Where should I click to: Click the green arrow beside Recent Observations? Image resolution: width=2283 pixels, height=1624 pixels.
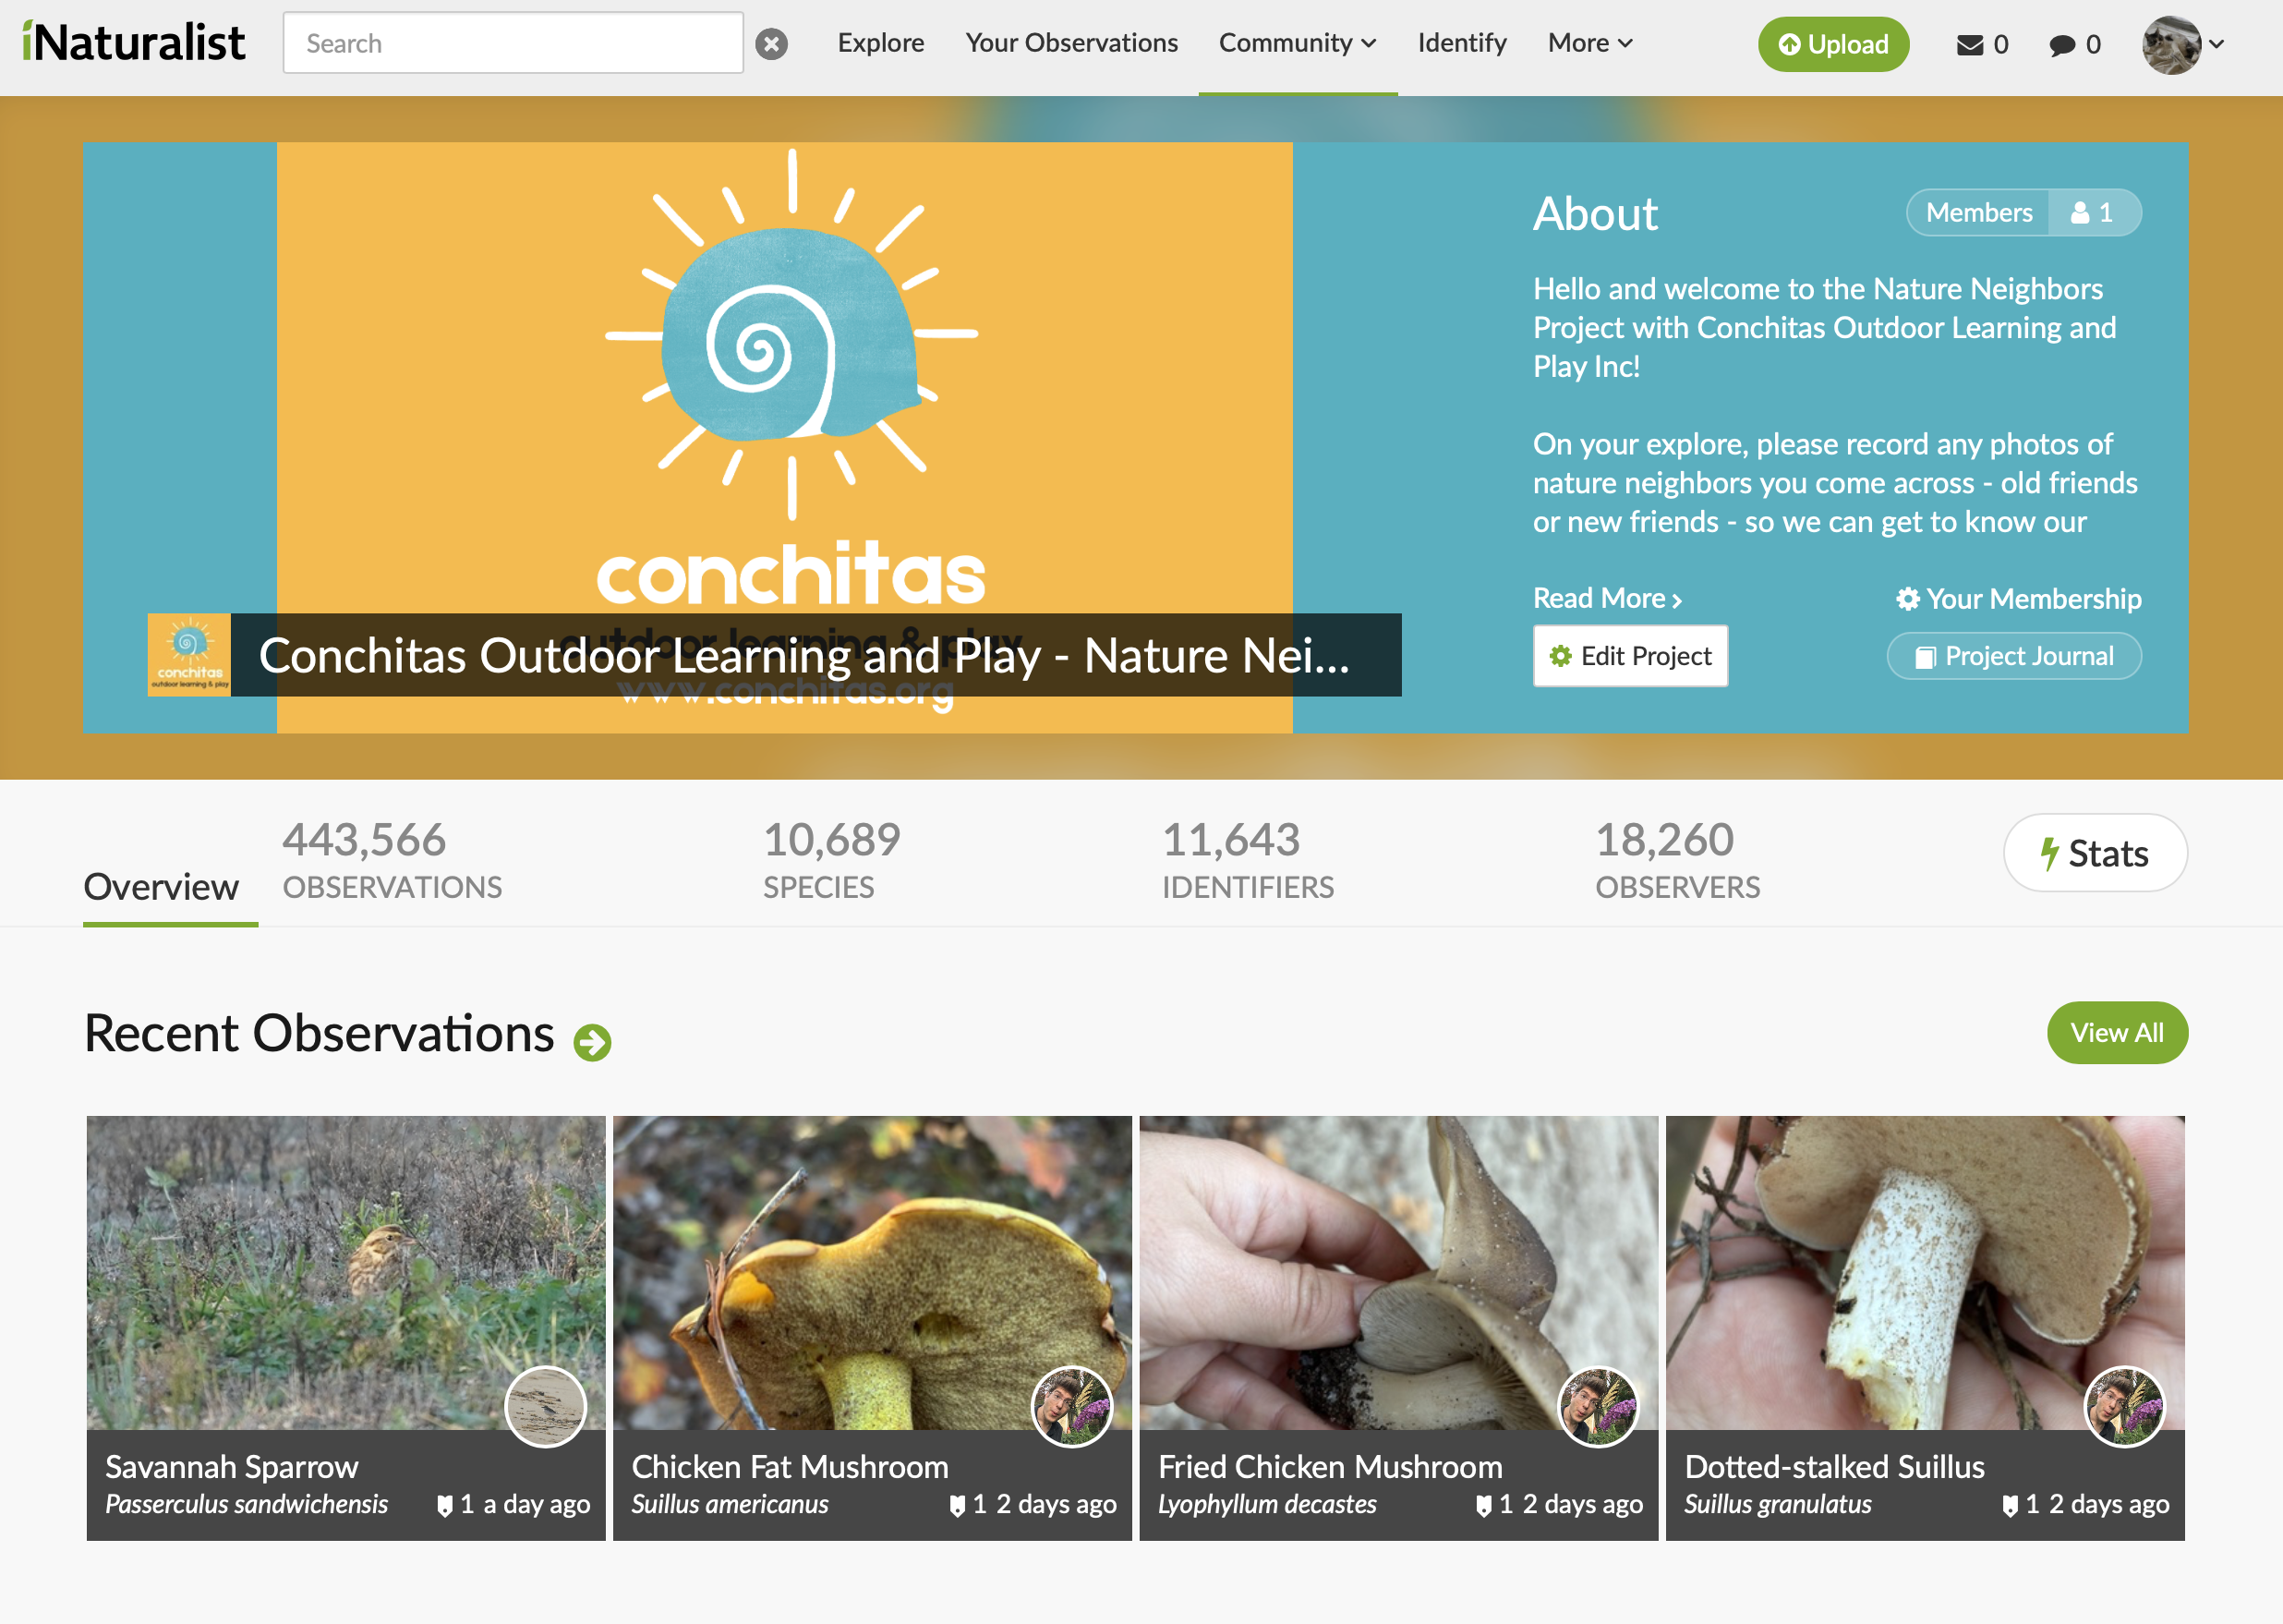click(592, 1042)
